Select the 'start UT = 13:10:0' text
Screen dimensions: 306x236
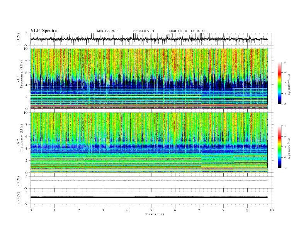187,31
